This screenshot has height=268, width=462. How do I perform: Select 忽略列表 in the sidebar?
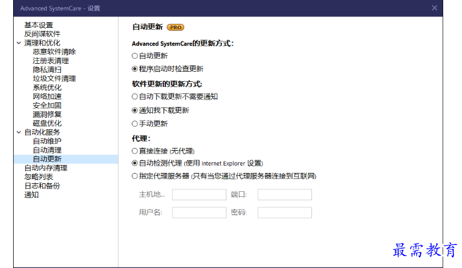pos(39,177)
